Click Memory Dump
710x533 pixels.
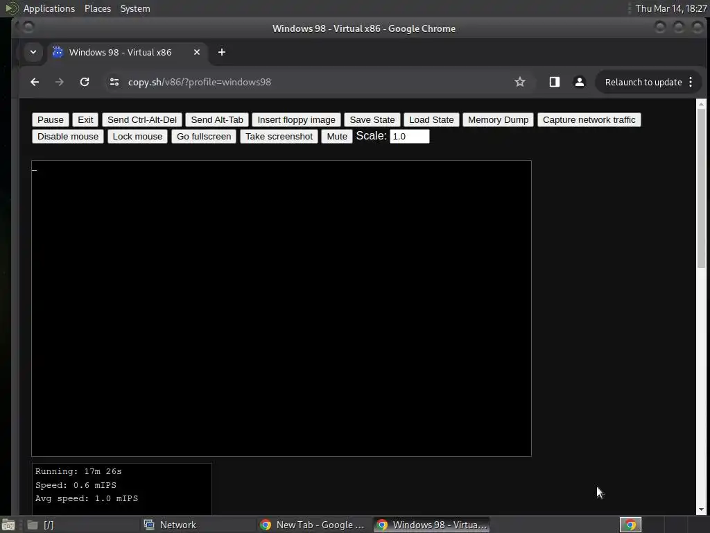[x=498, y=119]
